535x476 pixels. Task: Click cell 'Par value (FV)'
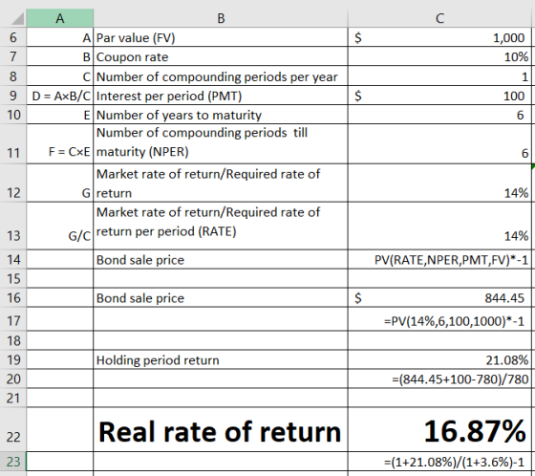(x=221, y=37)
